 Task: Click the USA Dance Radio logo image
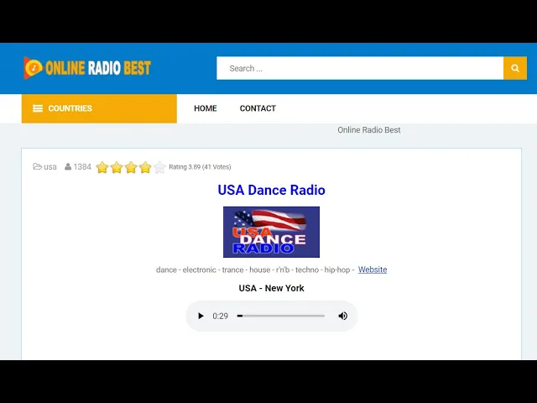[x=271, y=232]
